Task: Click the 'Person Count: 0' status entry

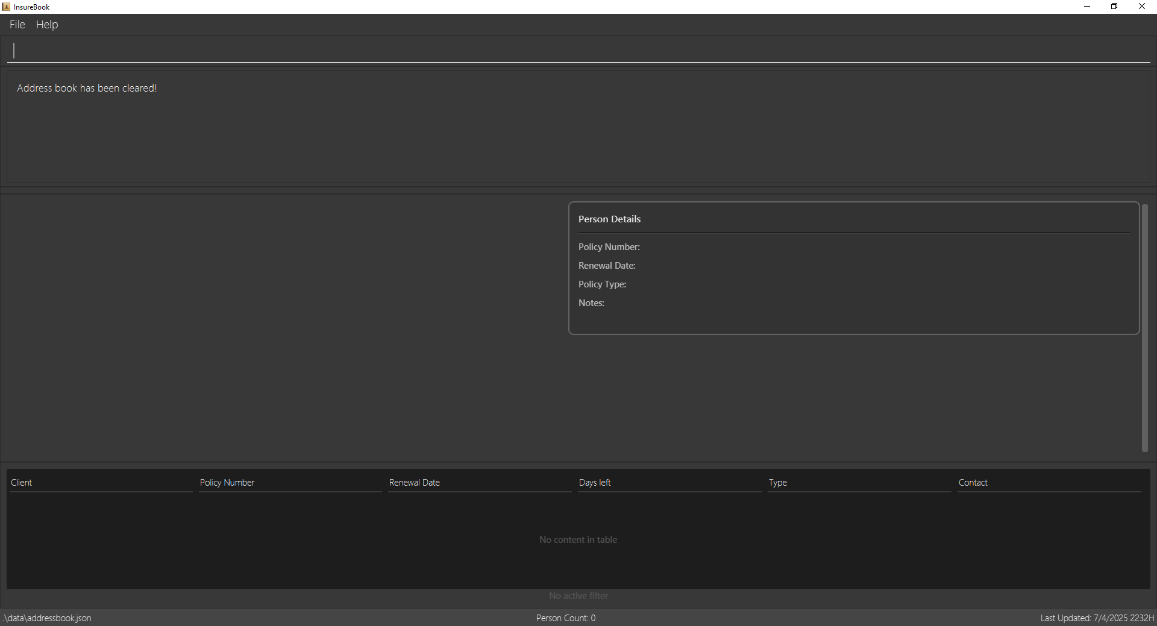Action: click(x=566, y=618)
